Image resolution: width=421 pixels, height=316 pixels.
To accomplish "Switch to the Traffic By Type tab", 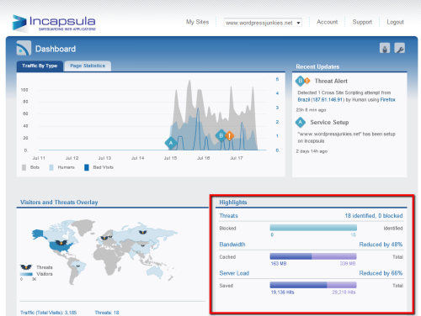I will pos(40,66).
